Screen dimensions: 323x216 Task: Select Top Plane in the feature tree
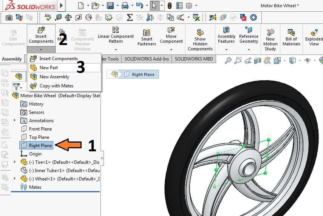tap(35, 137)
